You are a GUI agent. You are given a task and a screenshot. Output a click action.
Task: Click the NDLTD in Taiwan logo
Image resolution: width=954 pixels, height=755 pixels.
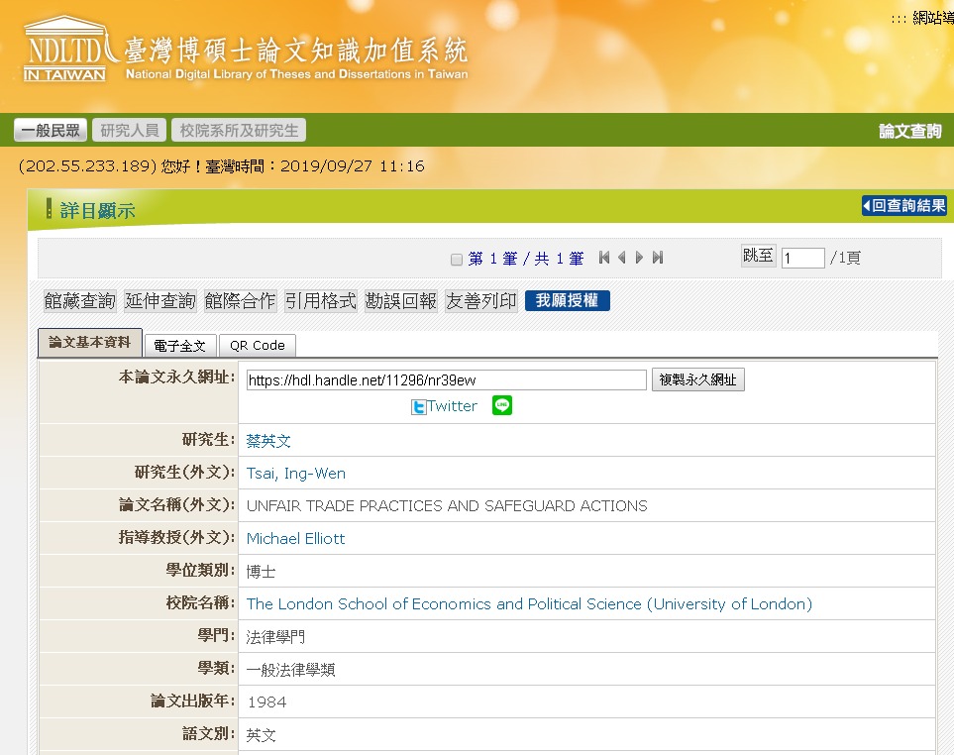(x=64, y=49)
